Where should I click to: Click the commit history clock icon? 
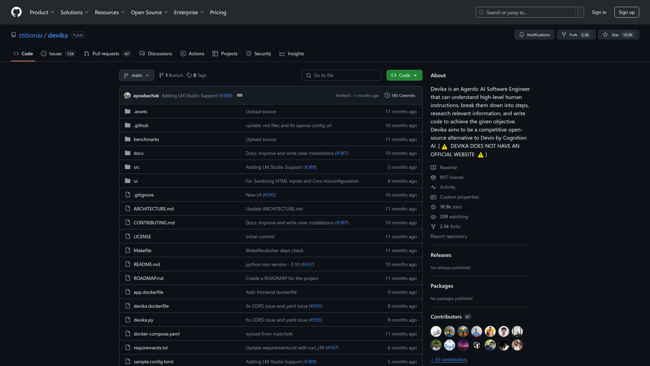[387, 95]
